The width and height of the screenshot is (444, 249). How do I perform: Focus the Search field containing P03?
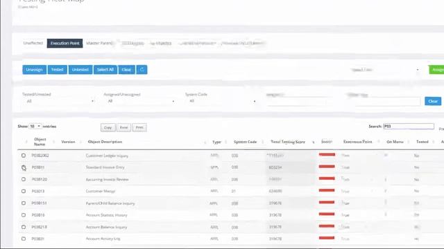[x=409, y=126]
